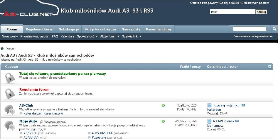Click subforum bubble icon beside Pozostałe
This screenshot has width=278, height=139.
click(89, 138)
